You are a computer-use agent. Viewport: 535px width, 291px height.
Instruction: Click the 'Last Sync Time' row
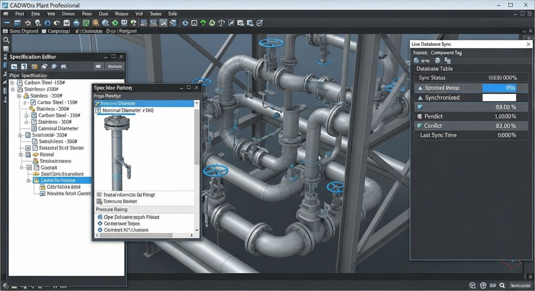472,135
